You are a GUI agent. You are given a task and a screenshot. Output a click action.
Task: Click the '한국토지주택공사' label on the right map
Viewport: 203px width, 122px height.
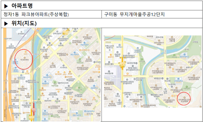(129, 56)
